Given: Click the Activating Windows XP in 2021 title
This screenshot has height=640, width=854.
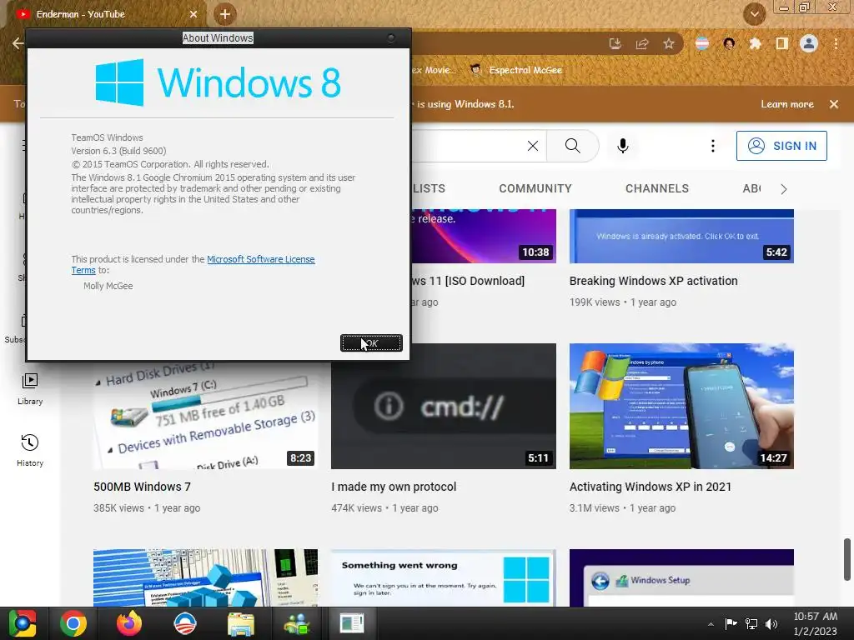Looking at the screenshot, I should pyautogui.click(x=651, y=487).
